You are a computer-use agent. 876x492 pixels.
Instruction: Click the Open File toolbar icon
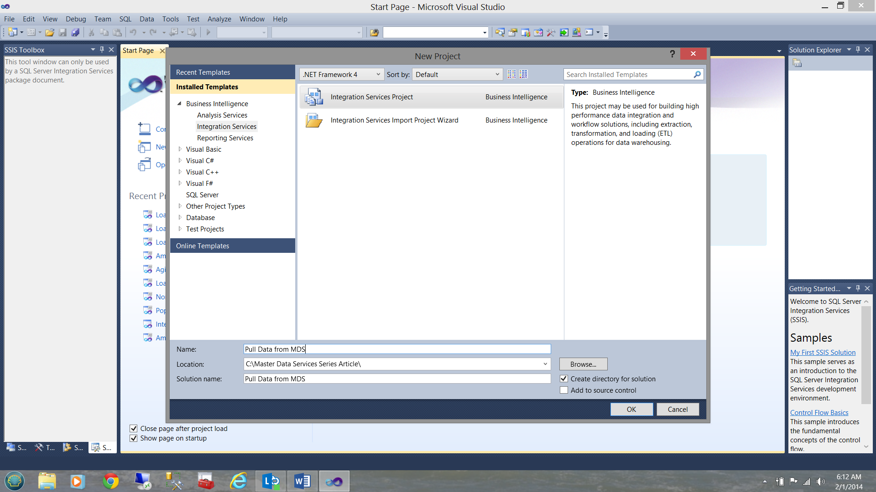pos(50,32)
